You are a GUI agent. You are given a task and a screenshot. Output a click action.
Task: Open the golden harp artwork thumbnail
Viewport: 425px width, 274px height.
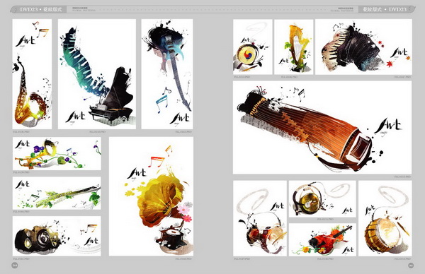point(293,47)
